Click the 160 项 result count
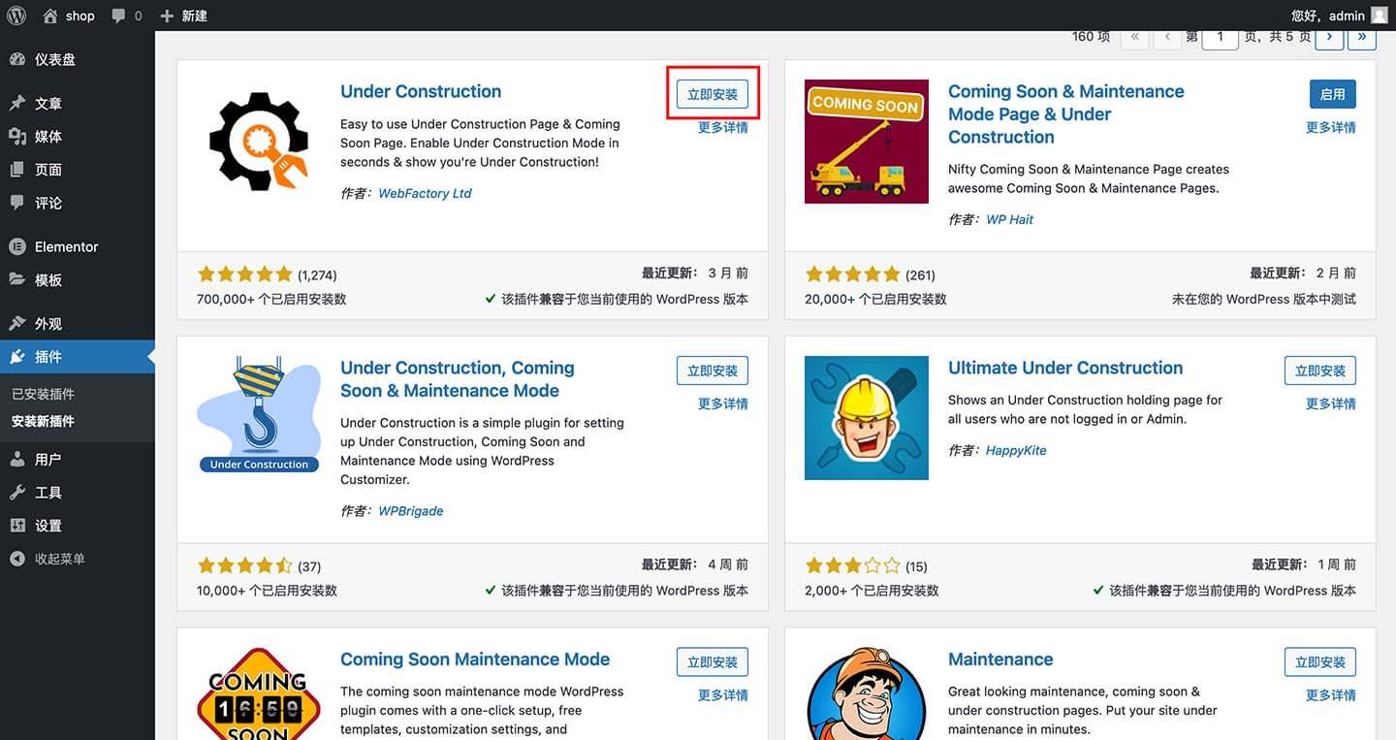Viewport: 1396px width, 740px height. 1092,36
